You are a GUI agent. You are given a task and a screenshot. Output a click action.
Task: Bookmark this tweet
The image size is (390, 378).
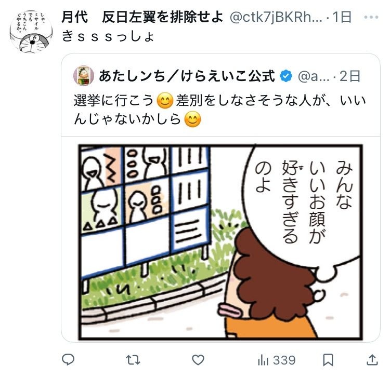pyautogui.click(x=328, y=360)
